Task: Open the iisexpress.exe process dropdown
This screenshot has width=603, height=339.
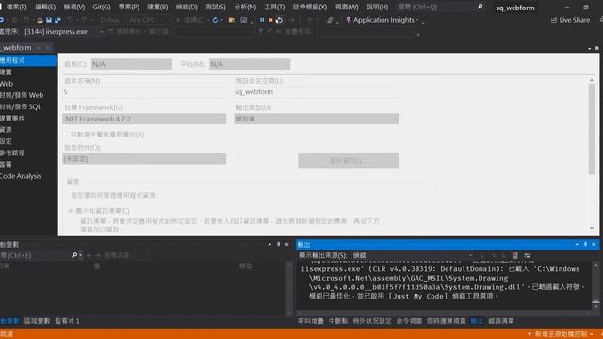Action: 63,31
